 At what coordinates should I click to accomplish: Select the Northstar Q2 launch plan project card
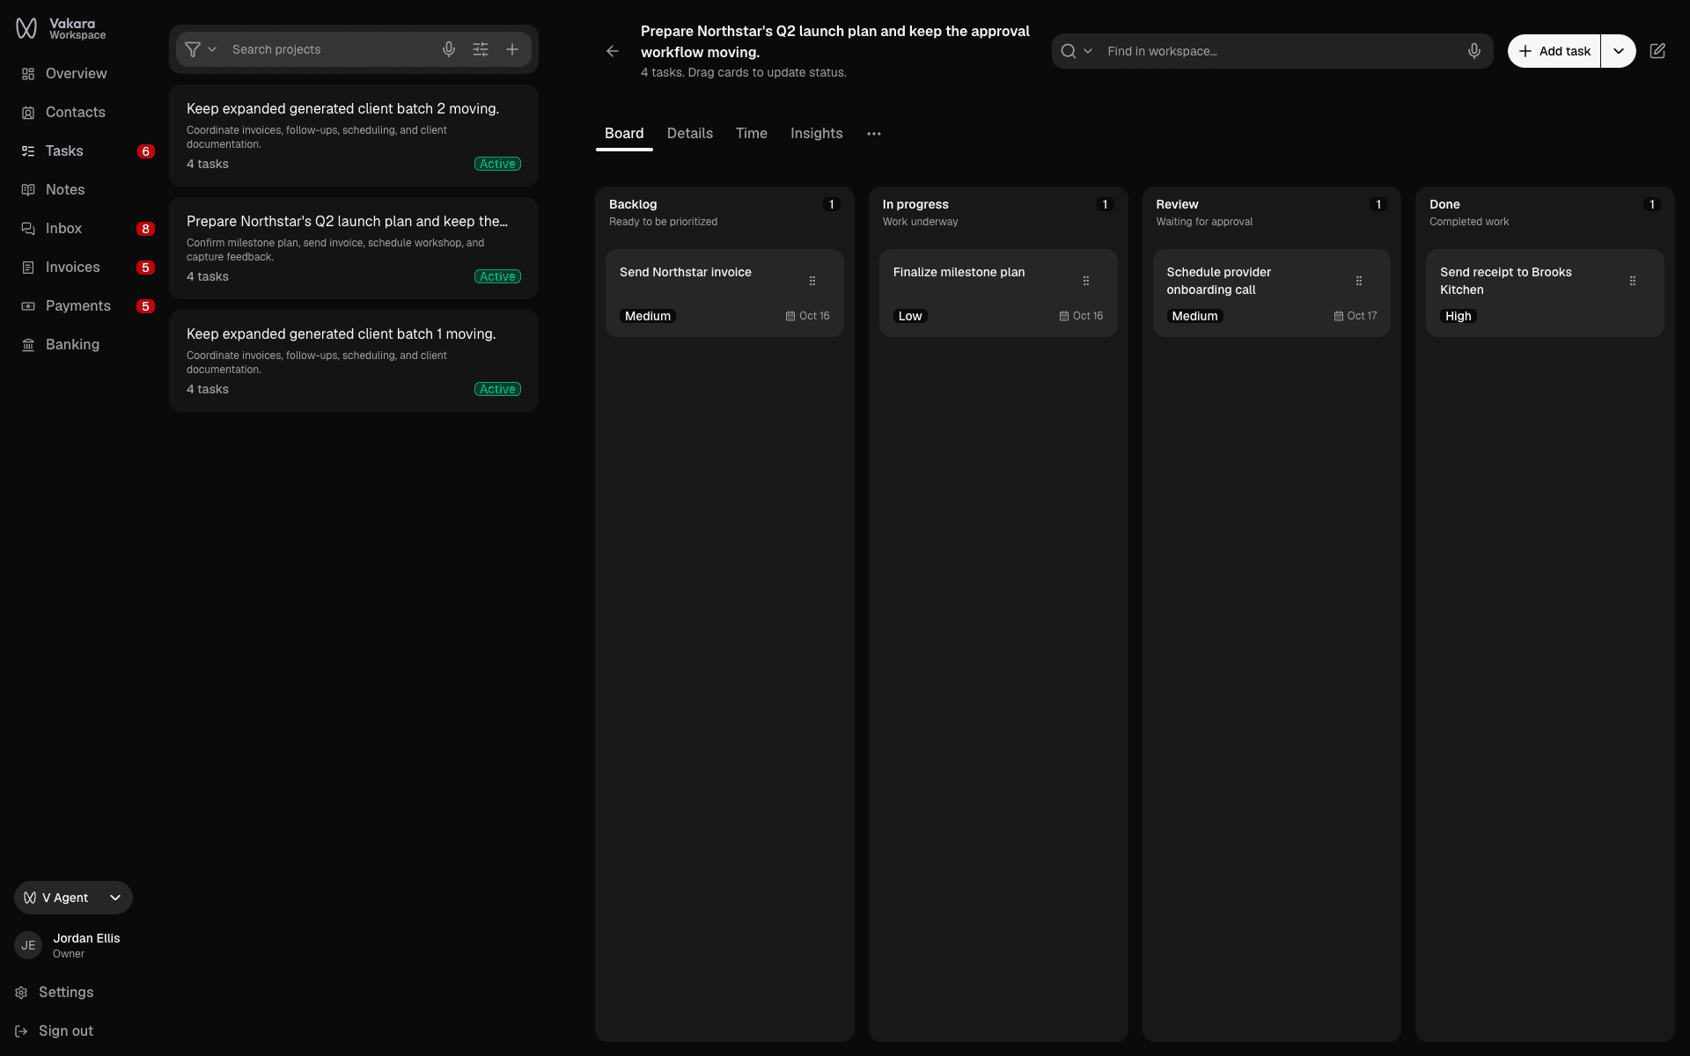[x=354, y=248]
